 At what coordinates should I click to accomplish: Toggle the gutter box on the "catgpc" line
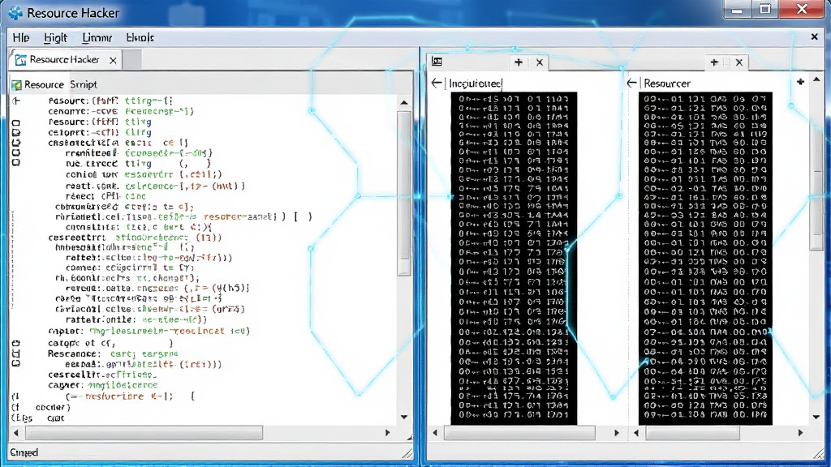pyautogui.click(x=16, y=343)
